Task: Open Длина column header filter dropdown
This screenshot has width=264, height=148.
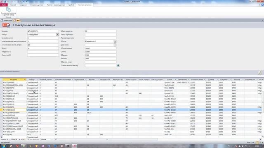Action: click(217, 79)
